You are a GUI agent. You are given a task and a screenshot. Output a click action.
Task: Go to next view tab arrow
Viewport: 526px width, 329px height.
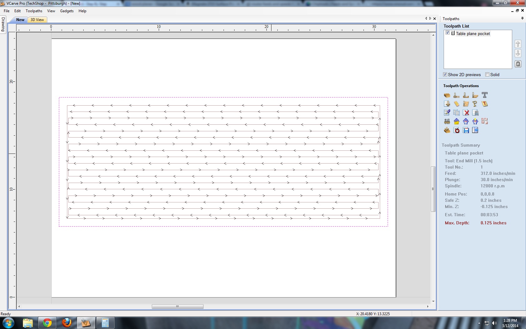click(x=430, y=18)
